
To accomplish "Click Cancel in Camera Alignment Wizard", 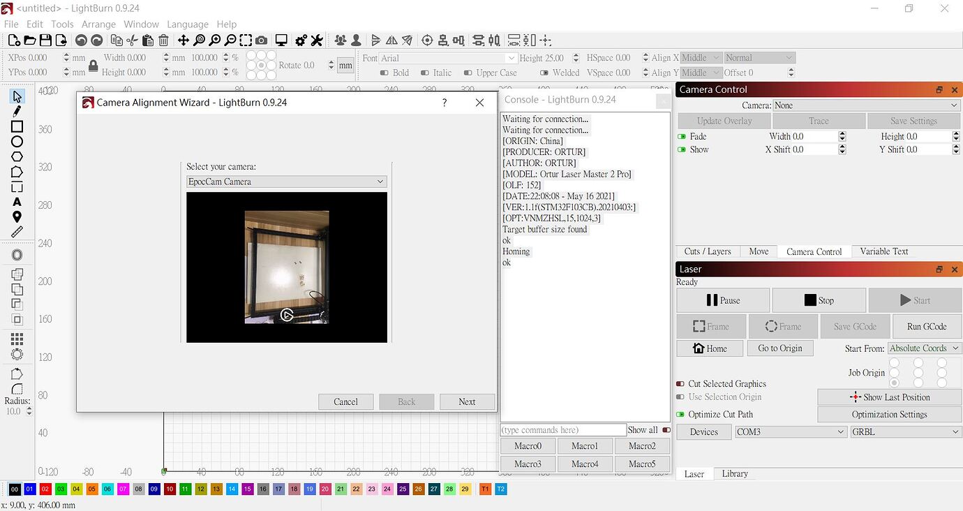I will 345,402.
